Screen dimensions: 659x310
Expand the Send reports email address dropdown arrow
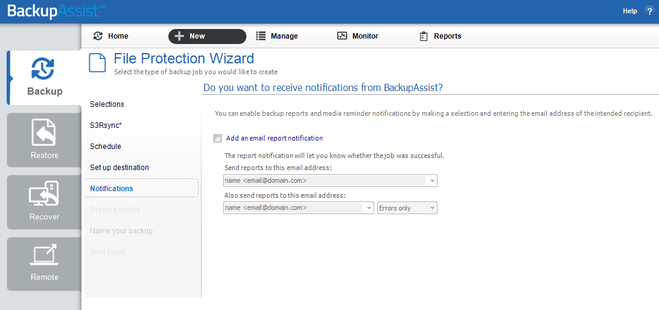click(x=431, y=181)
